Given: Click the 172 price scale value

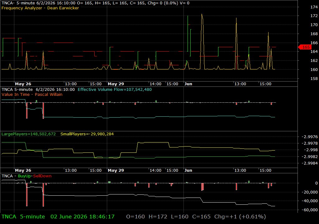Looking at the screenshot, I should (314, 16).
